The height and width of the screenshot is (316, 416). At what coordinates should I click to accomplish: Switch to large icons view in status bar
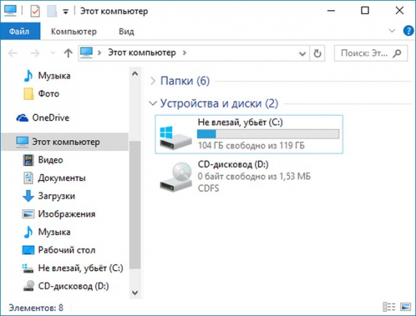[406, 307]
